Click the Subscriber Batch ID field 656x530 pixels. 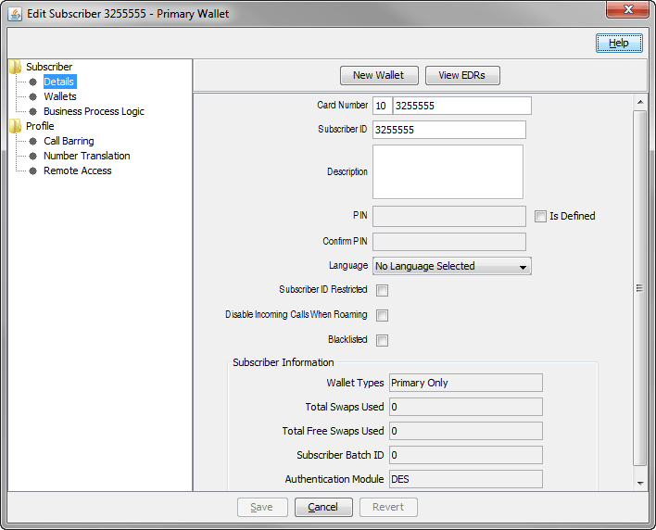click(466, 455)
